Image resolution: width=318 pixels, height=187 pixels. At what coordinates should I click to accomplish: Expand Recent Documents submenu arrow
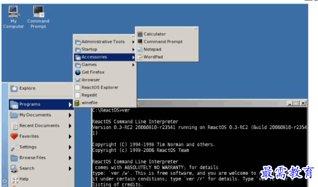point(70,126)
